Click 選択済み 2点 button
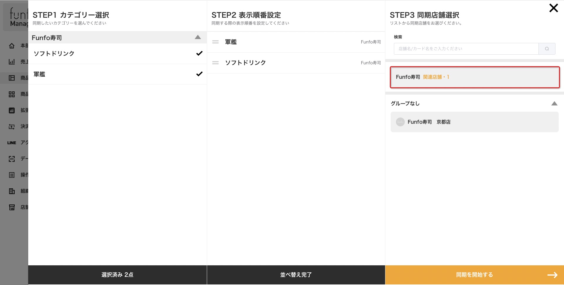The height and width of the screenshot is (285, 564). pos(117,275)
